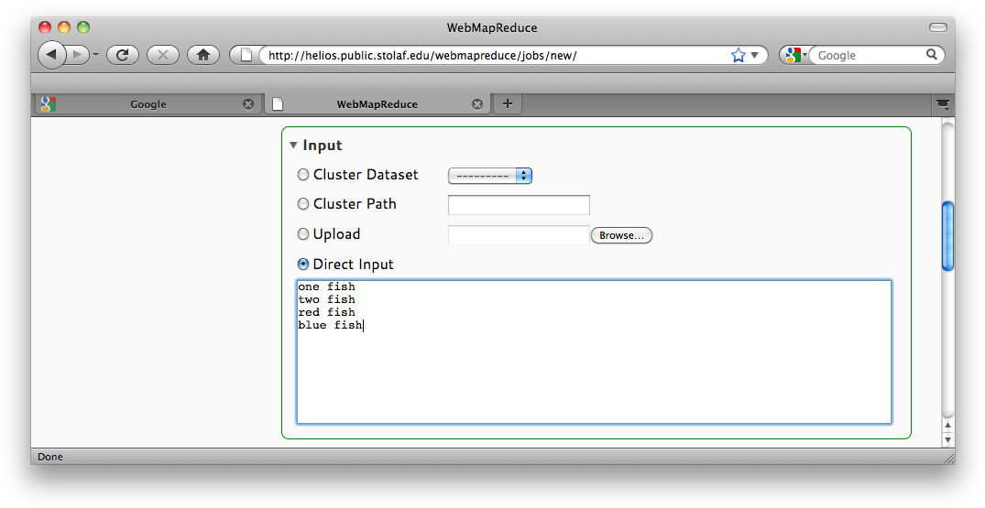Open the search engine chooser dropdown
The width and height of the screenshot is (985, 508).
[x=793, y=55]
